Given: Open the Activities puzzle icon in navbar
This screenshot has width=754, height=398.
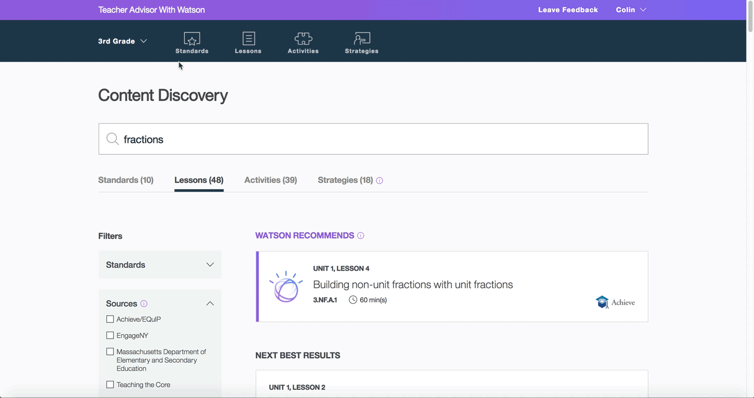Looking at the screenshot, I should pyautogui.click(x=303, y=39).
